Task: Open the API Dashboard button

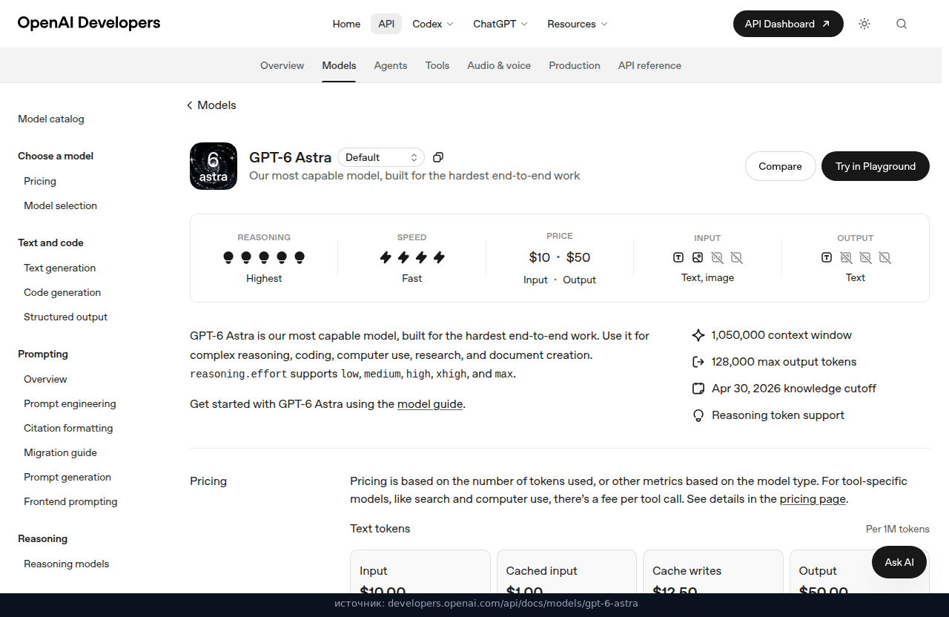Action: pos(788,24)
